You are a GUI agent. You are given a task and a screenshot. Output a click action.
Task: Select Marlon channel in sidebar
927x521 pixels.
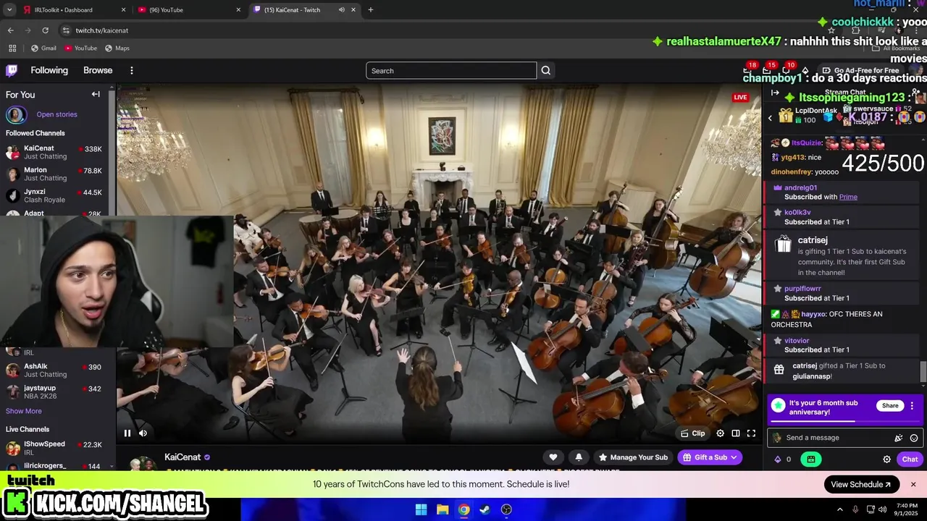point(54,174)
